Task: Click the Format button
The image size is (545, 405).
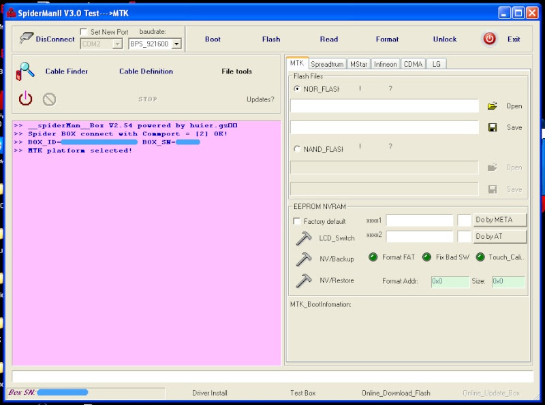Action: (387, 39)
